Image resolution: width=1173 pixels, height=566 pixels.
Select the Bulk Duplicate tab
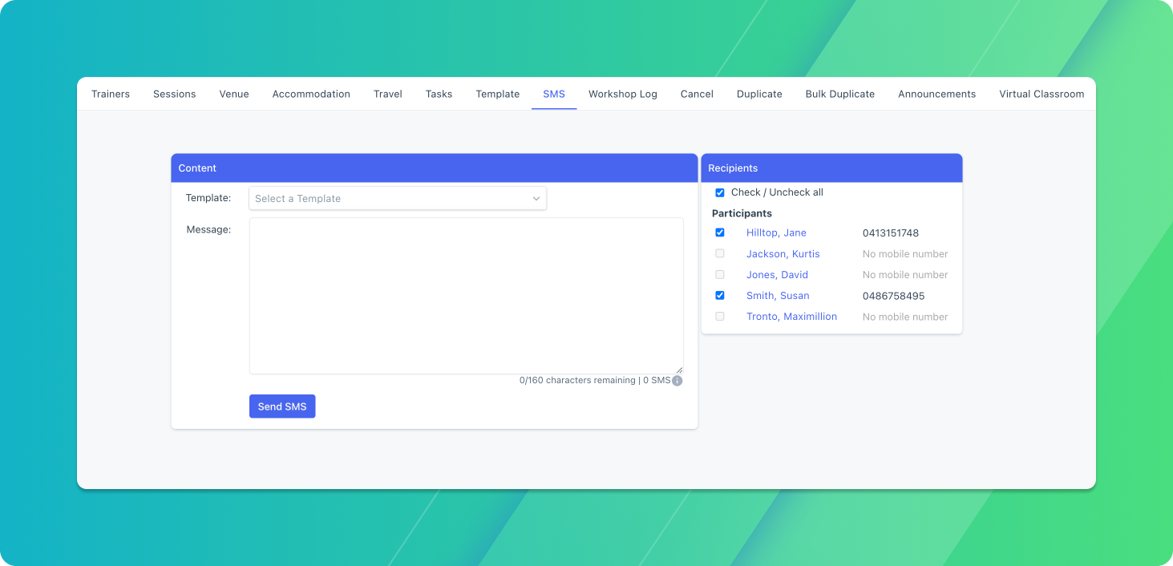[840, 94]
